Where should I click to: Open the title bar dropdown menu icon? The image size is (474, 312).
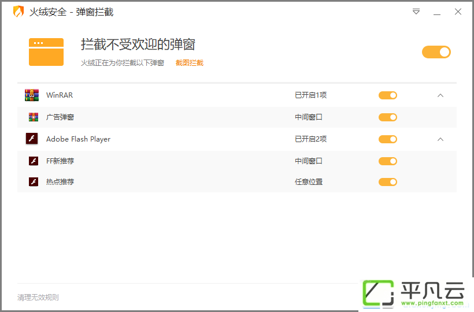pyautogui.click(x=416, y=12)
